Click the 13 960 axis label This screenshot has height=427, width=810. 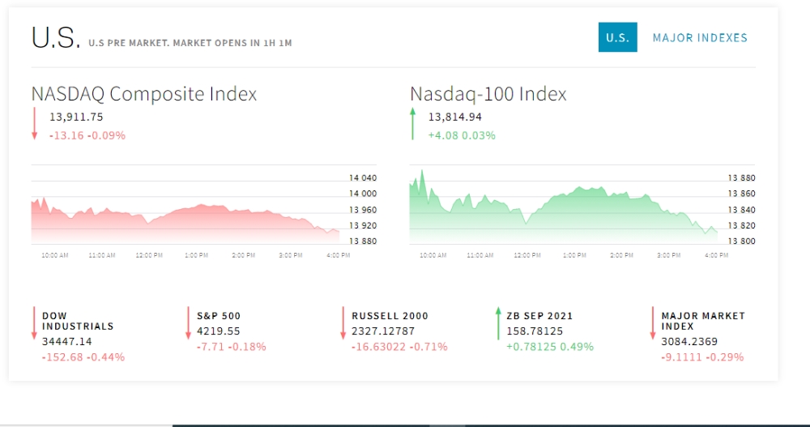pyautogui.click(x=363, y=210)
